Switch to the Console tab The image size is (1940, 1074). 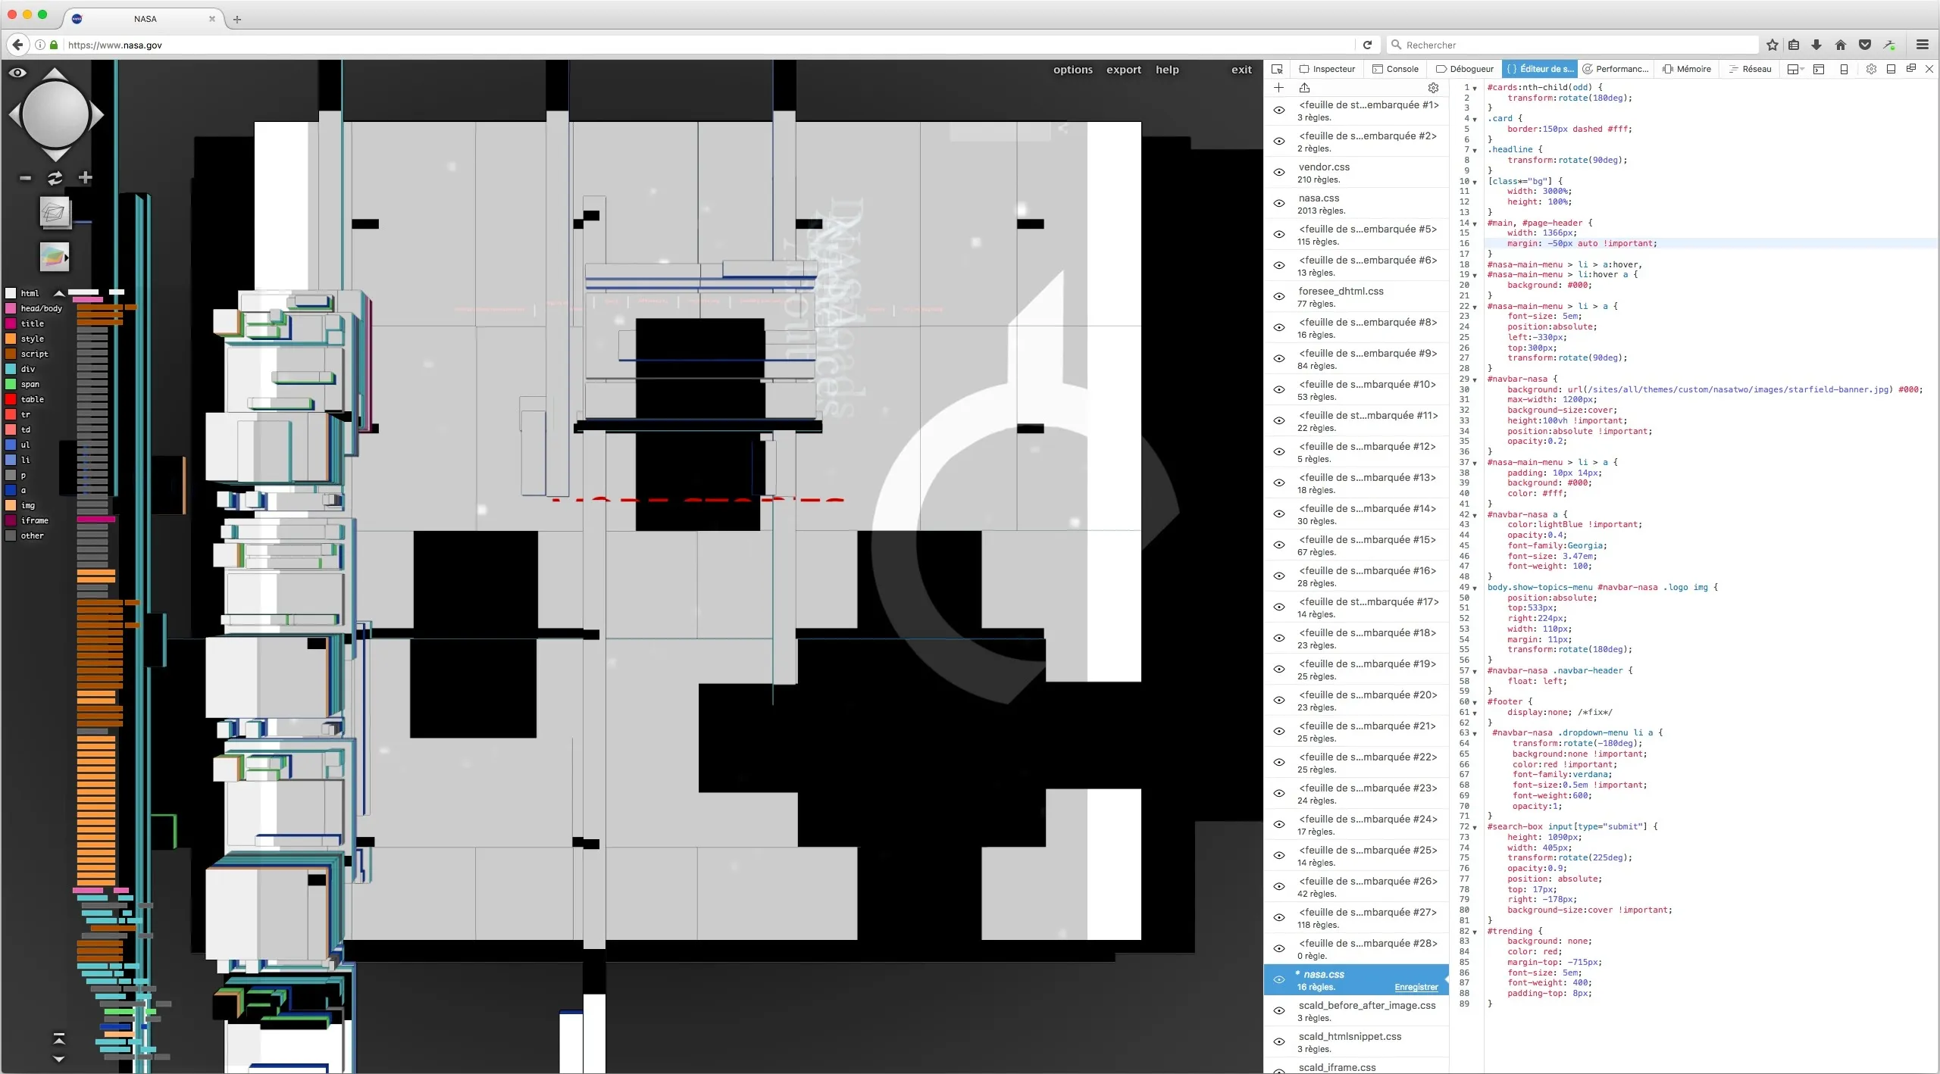tap(1395, 69)
